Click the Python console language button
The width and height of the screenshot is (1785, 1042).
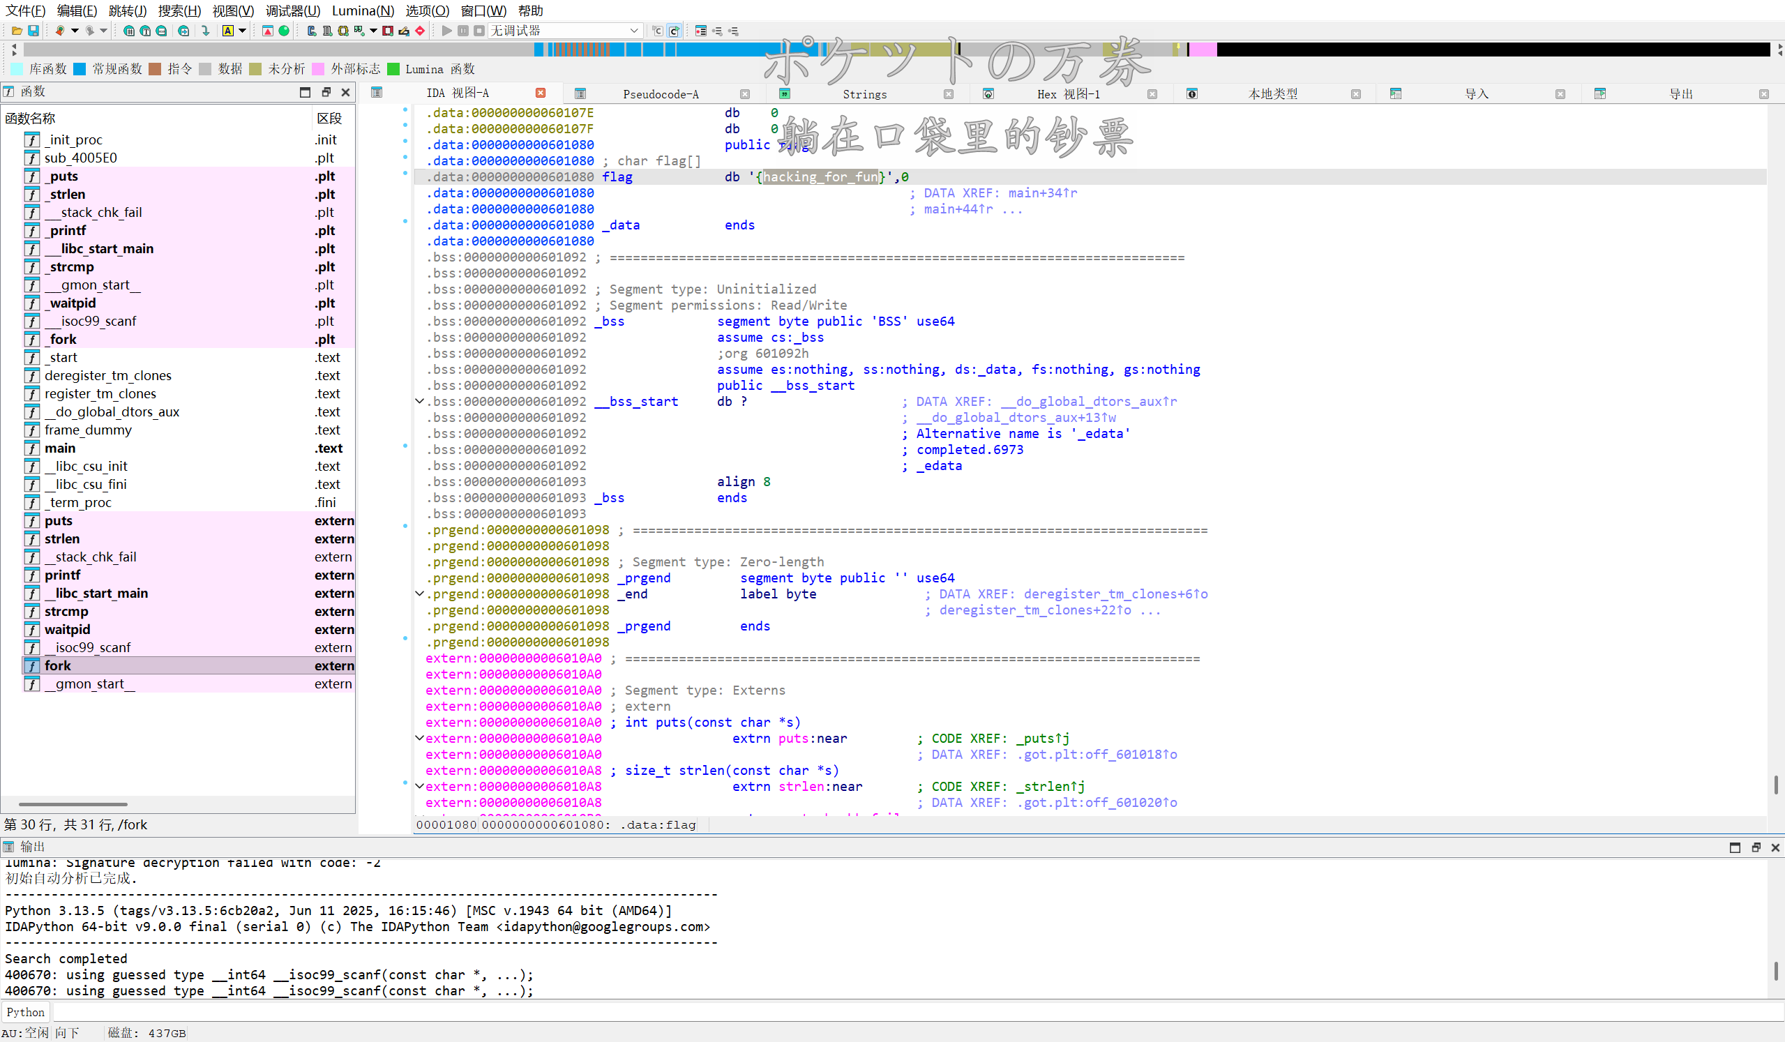(26, 1012)
